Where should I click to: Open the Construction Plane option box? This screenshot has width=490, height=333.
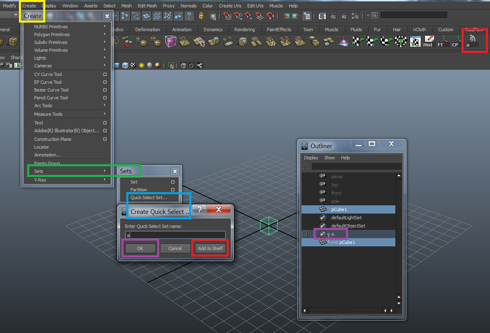click(105, 139)
